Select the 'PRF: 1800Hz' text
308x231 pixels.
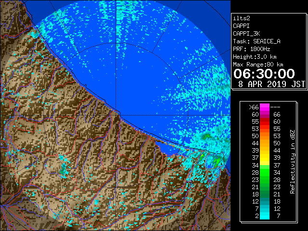251,49
